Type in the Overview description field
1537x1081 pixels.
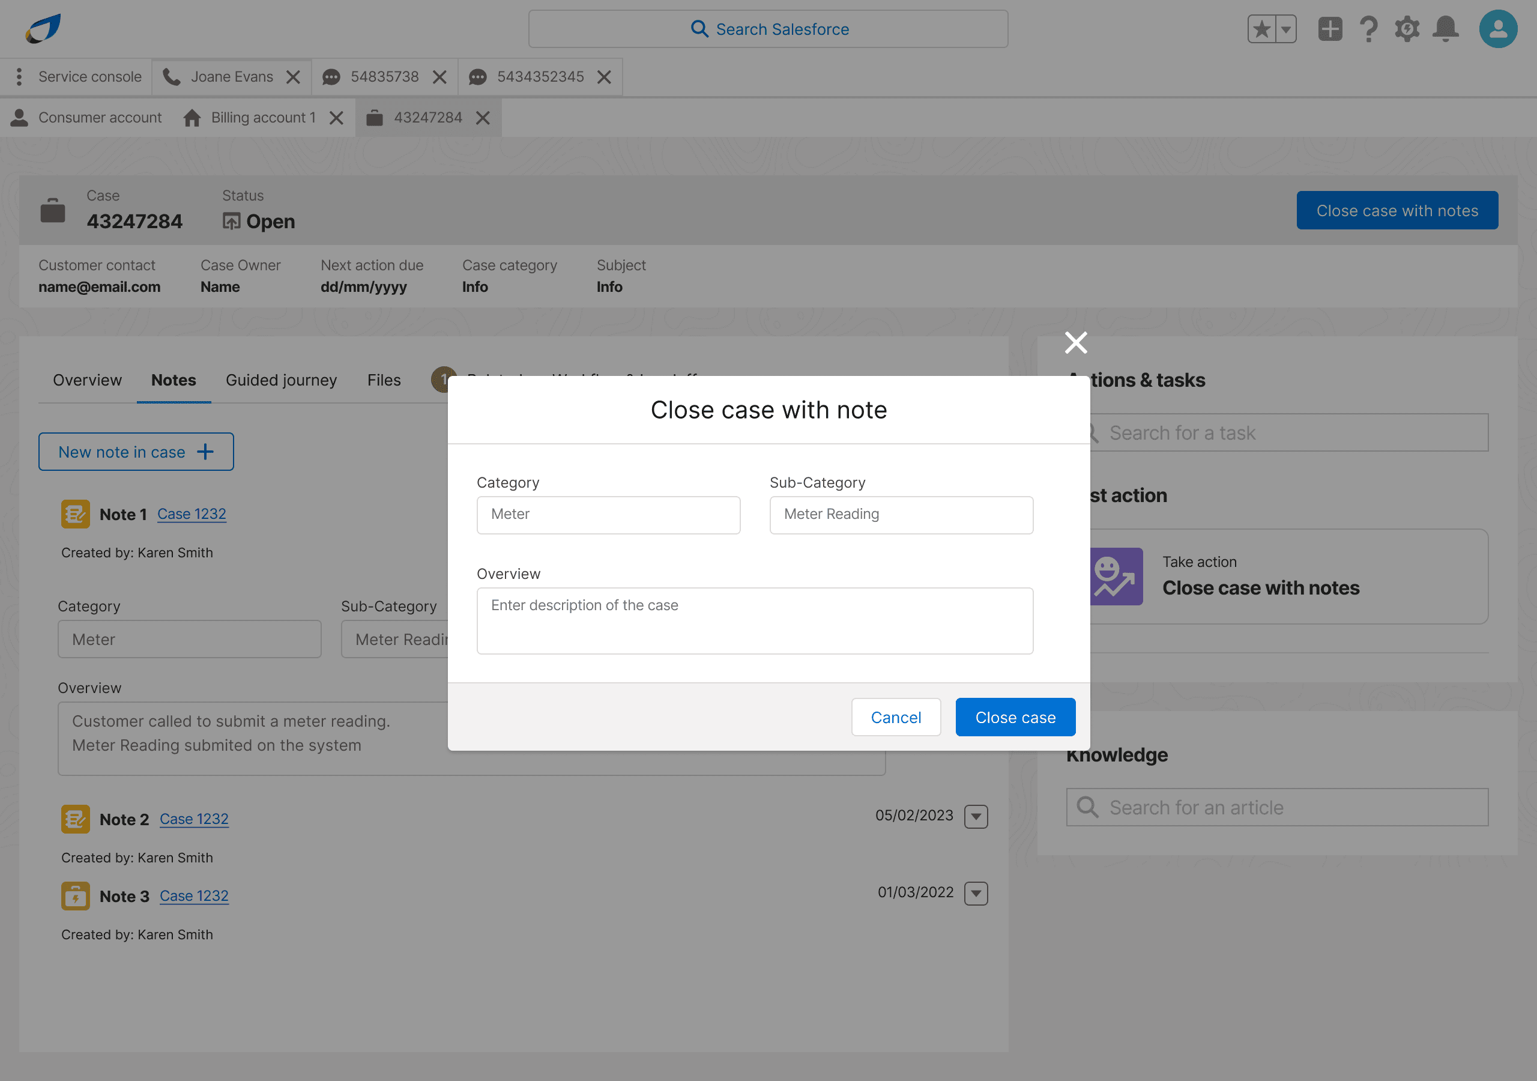point(755,621)
